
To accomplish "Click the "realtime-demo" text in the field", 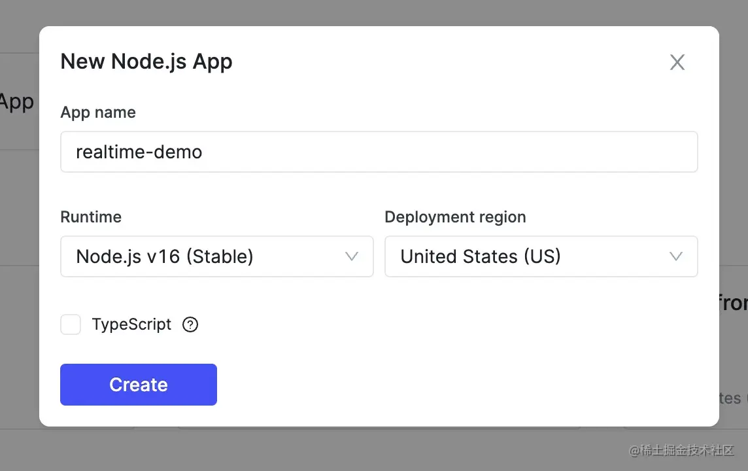I will pyautogui.click(x=139, y=152).
